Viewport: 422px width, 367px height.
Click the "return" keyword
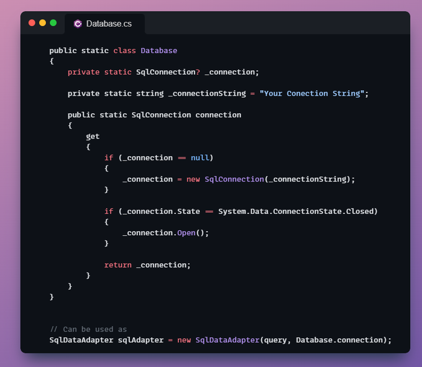(x=118, y=265)
